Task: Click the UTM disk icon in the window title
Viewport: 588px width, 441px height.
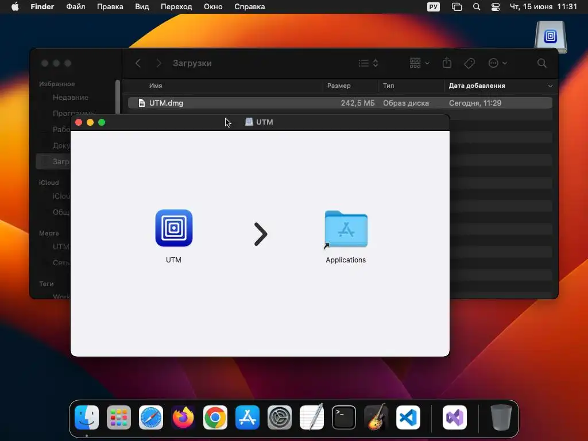Action: point(249,122)
